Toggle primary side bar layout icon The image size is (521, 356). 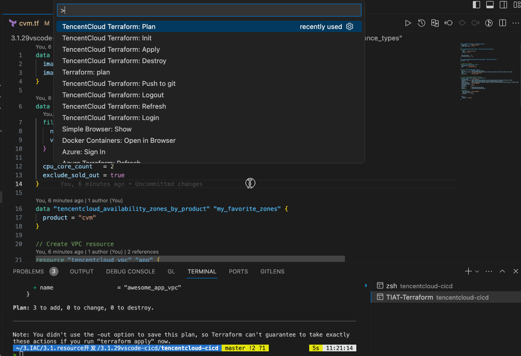point(476,5)
